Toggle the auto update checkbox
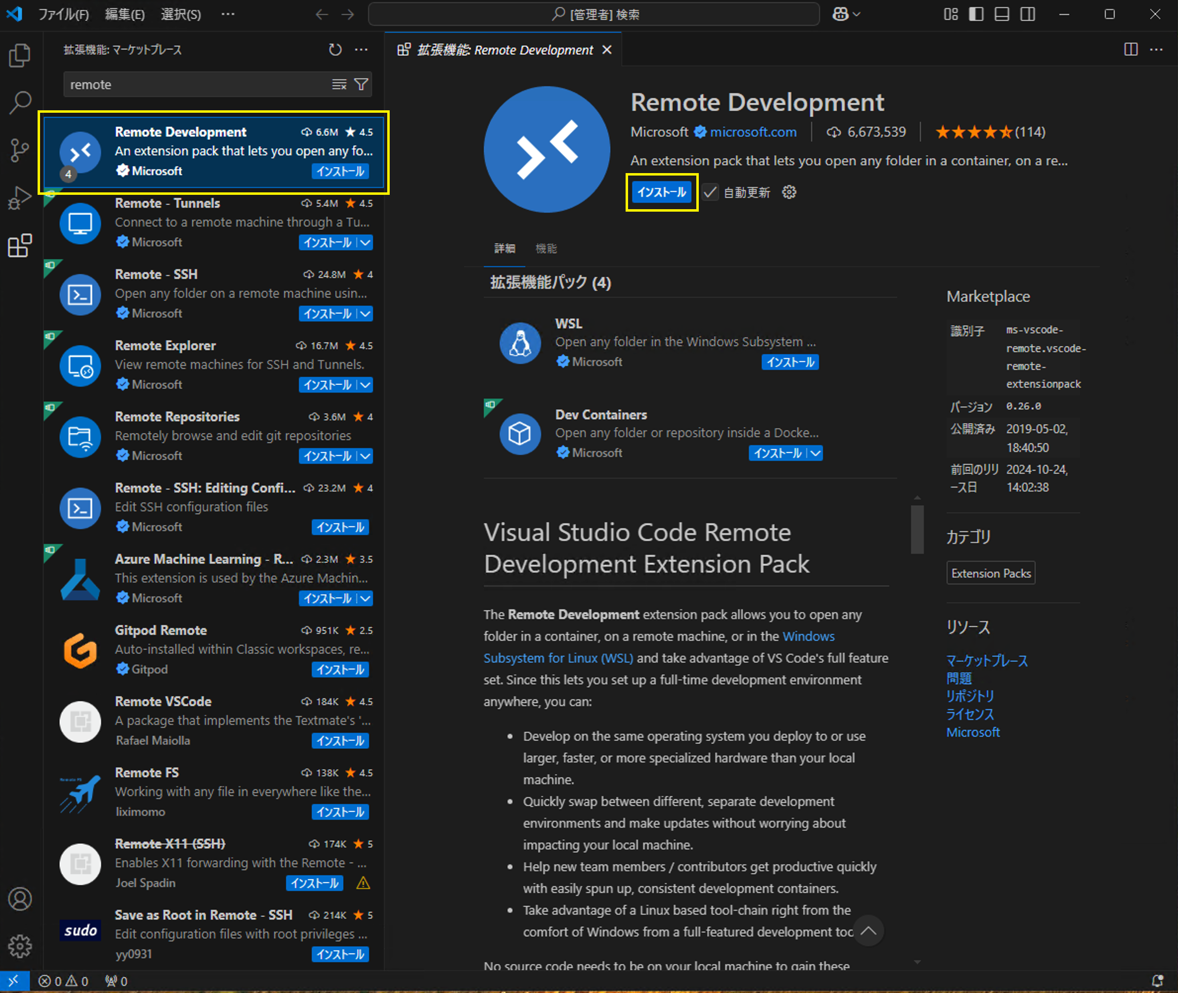This screenshot has height=993, width=1178. pyautogui.click(x=710, y=192)
